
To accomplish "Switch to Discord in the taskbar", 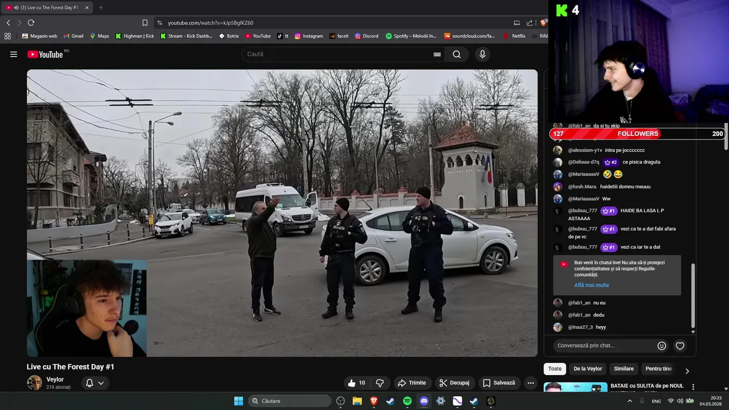I will coord(424,401).
